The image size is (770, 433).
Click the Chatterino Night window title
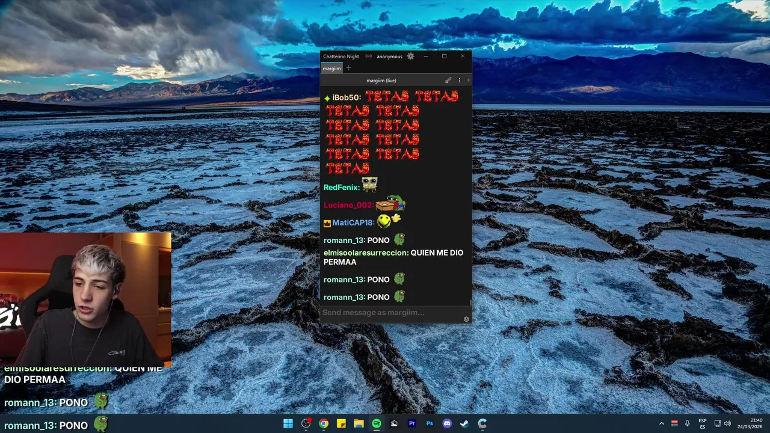pos(341,57)
